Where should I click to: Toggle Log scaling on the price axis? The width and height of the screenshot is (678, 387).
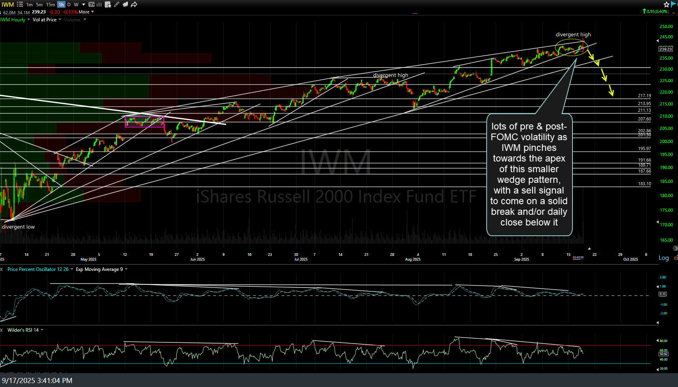tap(663, 258)
